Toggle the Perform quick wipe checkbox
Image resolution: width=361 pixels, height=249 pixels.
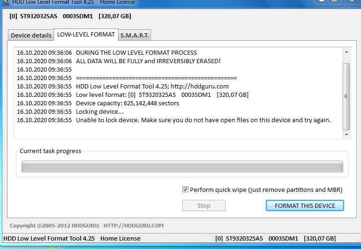pos(185,190)
